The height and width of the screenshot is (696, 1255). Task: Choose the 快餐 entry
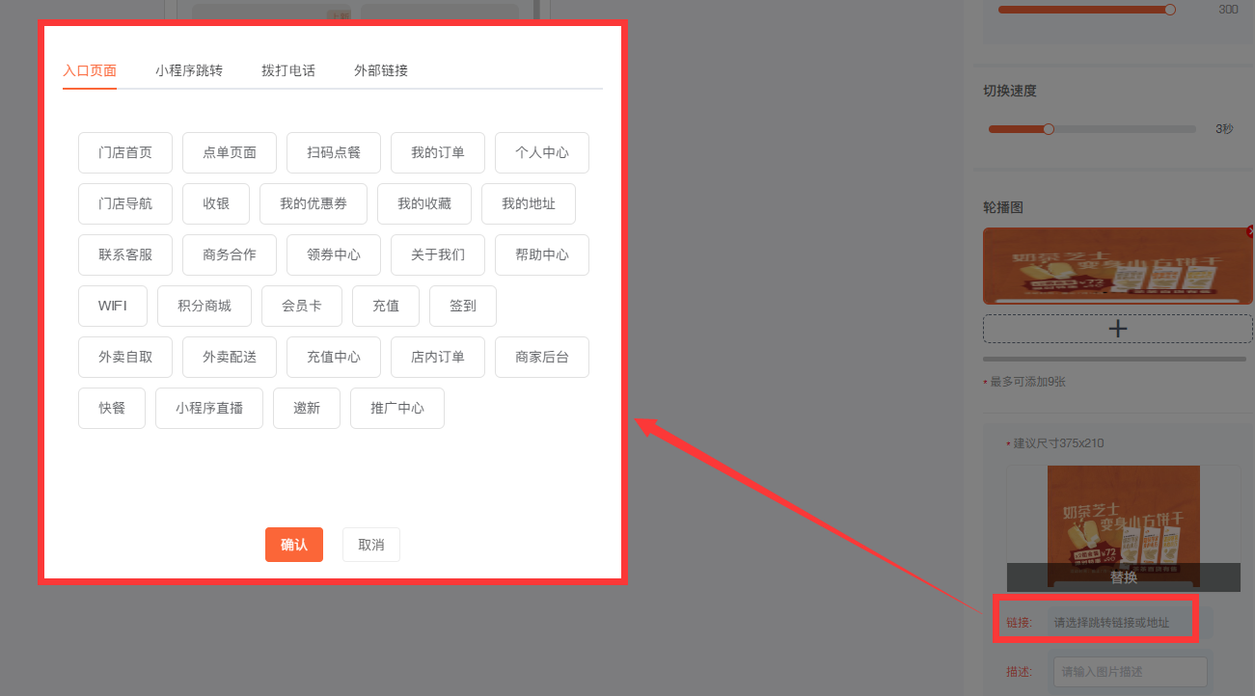[x=112, y=408]
